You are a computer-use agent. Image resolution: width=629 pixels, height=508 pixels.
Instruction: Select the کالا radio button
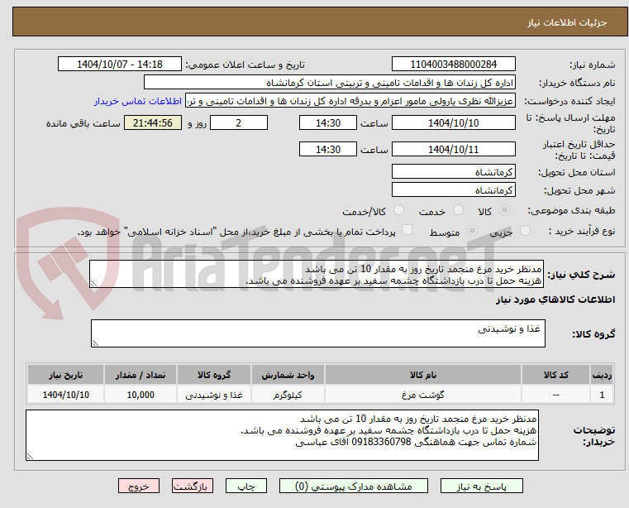coord(505,210)
